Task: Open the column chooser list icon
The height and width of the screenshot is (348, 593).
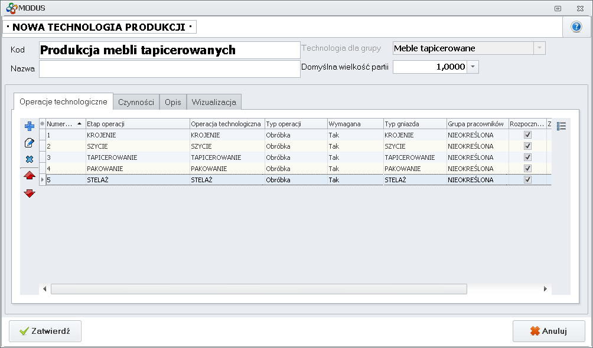Action: click(x=561, y=126)
